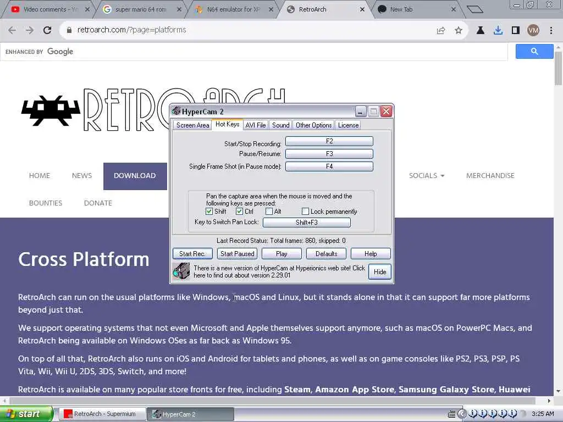Click the horizontal scrollbar at page bottom
Image resolution: width=563 pixels, height=422 pixels.
coord(273,401)
